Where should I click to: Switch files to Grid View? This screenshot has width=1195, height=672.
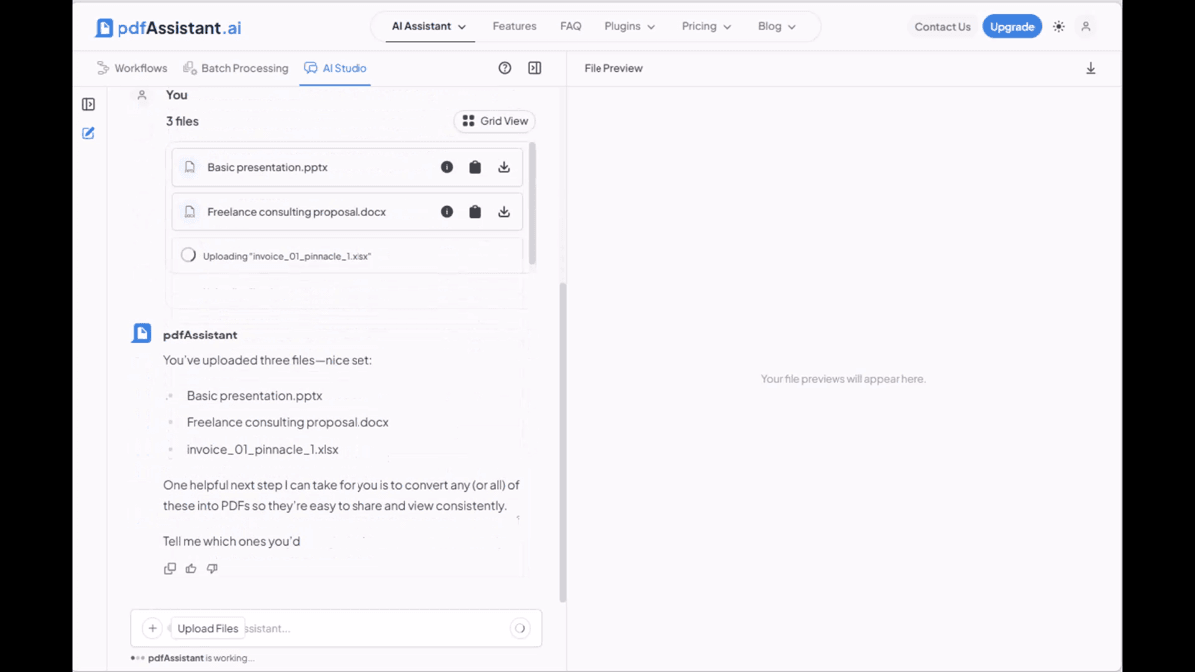point(495,121)
